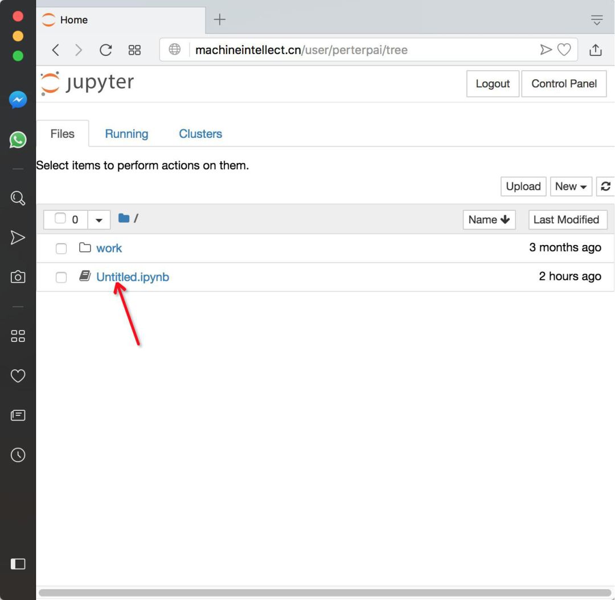Viewport: 615px width, 600px height.
Task: Go back with the browser back arrow
Action: (56, 50)
